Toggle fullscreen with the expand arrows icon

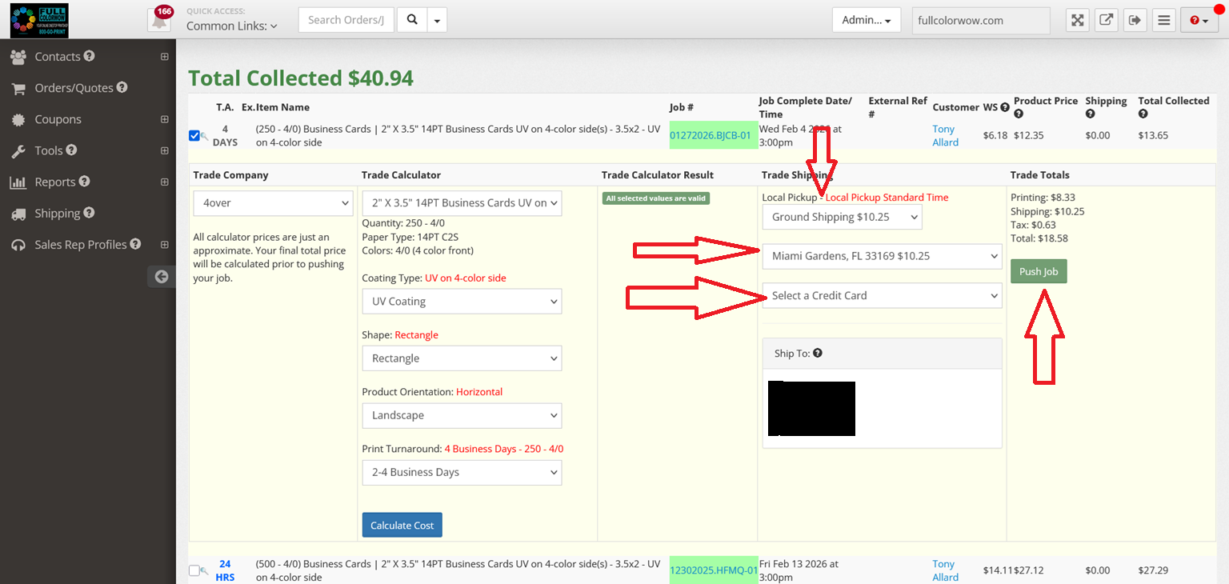tap(1078, 20)
